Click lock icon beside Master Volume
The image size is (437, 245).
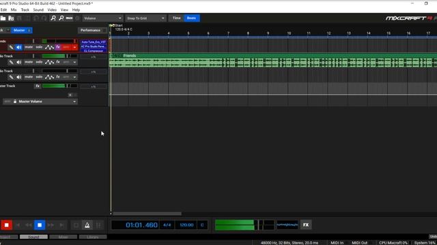click(15, 101)
